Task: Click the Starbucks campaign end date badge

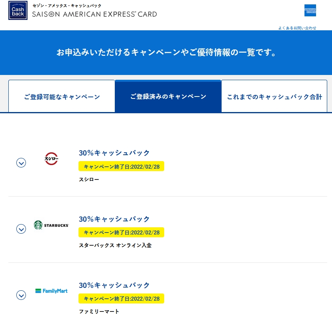Action: click(121, 232)
